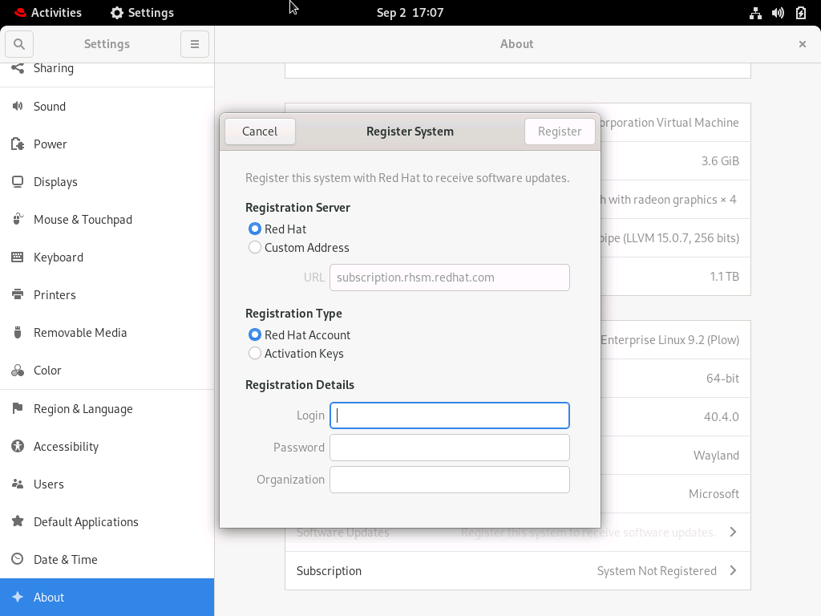Click the Displays monitor icon
The height and width of the screenshot is (616, 821).
(x=18, y=182)
